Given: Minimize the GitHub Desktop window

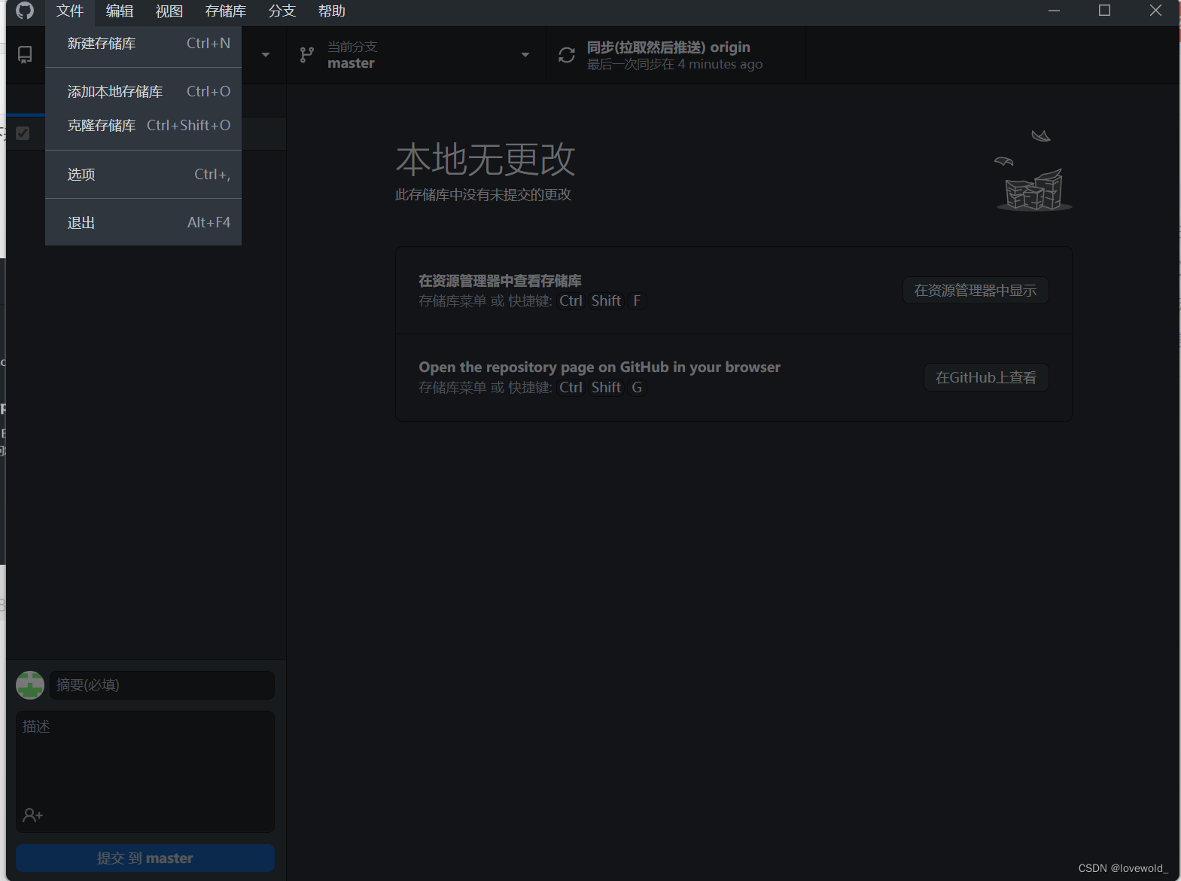Looking at the screenshot, I should pos(1054,11).
